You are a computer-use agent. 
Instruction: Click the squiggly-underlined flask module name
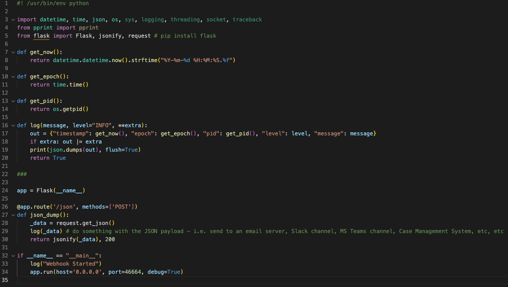coord(41,36)
